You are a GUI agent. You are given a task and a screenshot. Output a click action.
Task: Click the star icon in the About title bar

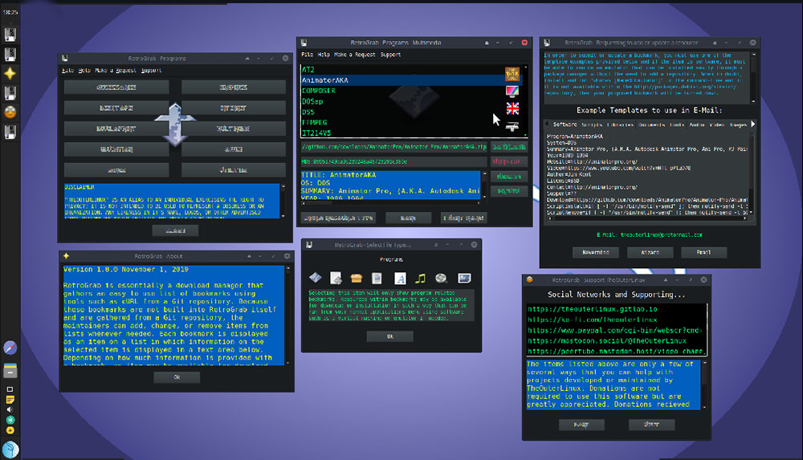(66, 255)
